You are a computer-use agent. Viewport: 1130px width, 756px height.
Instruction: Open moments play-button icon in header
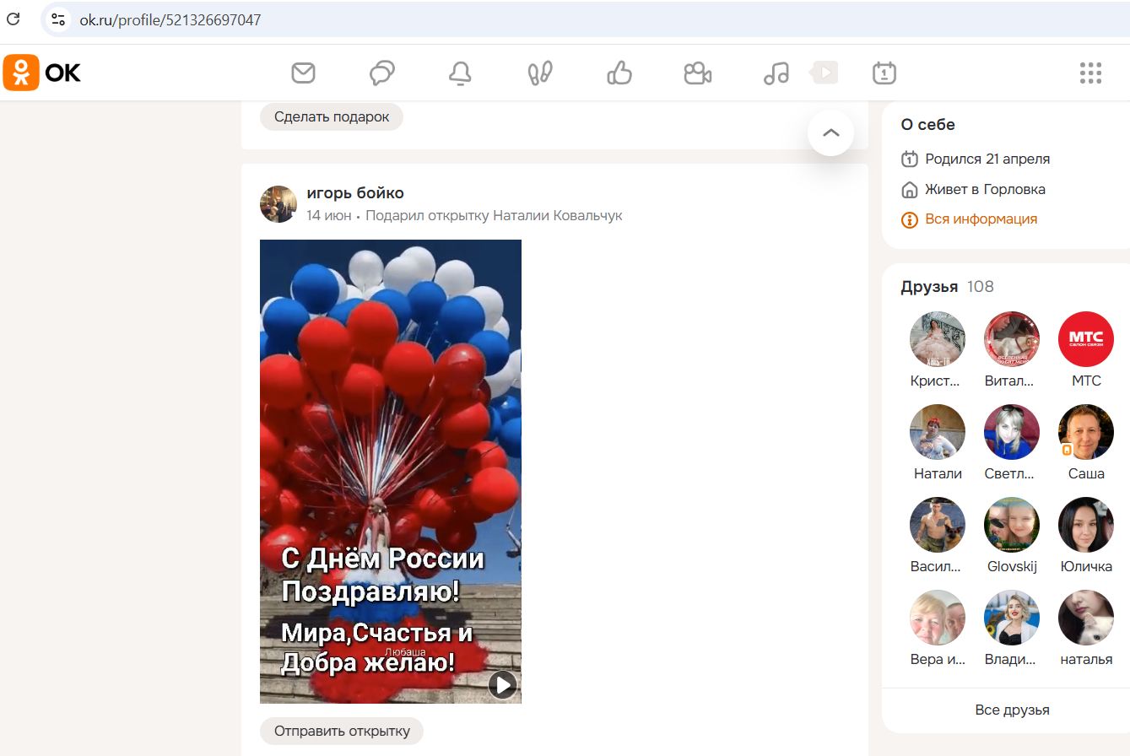point(824,73)
